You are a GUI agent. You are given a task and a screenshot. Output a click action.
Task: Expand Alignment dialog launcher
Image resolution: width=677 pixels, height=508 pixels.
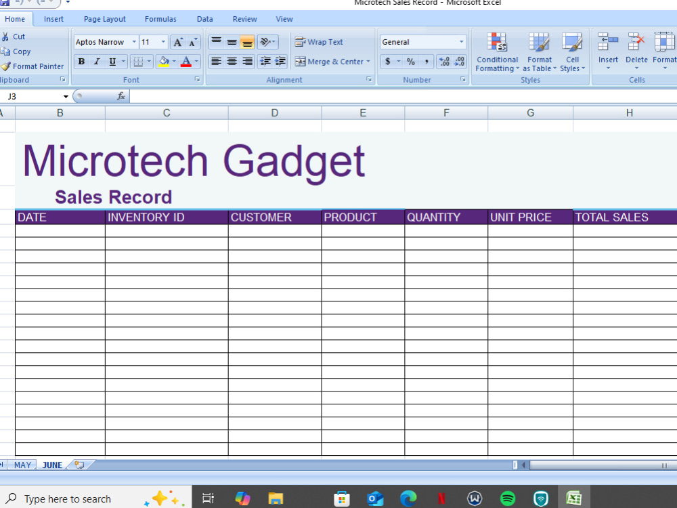[369, 79]
